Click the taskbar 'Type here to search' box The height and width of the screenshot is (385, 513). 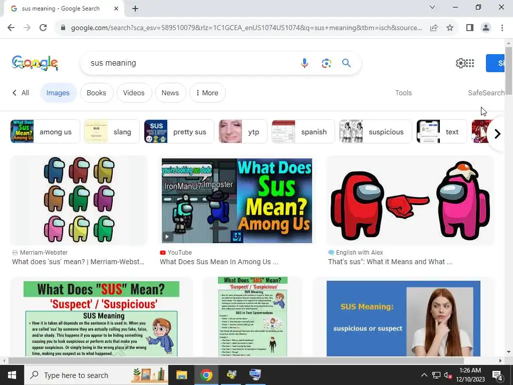tap(96, 375)
